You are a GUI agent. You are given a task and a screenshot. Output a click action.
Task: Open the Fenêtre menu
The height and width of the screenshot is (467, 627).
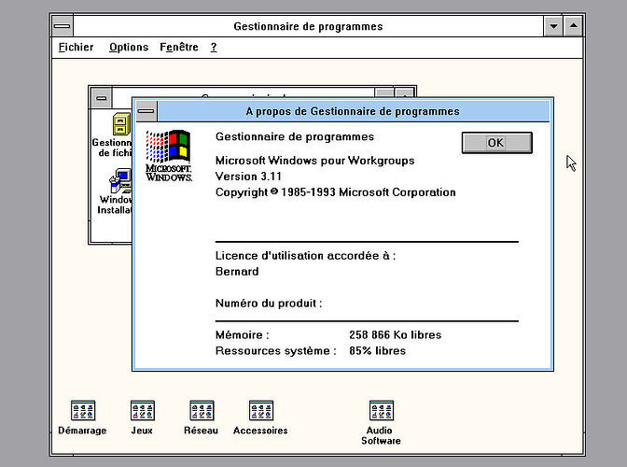point(178,47)
